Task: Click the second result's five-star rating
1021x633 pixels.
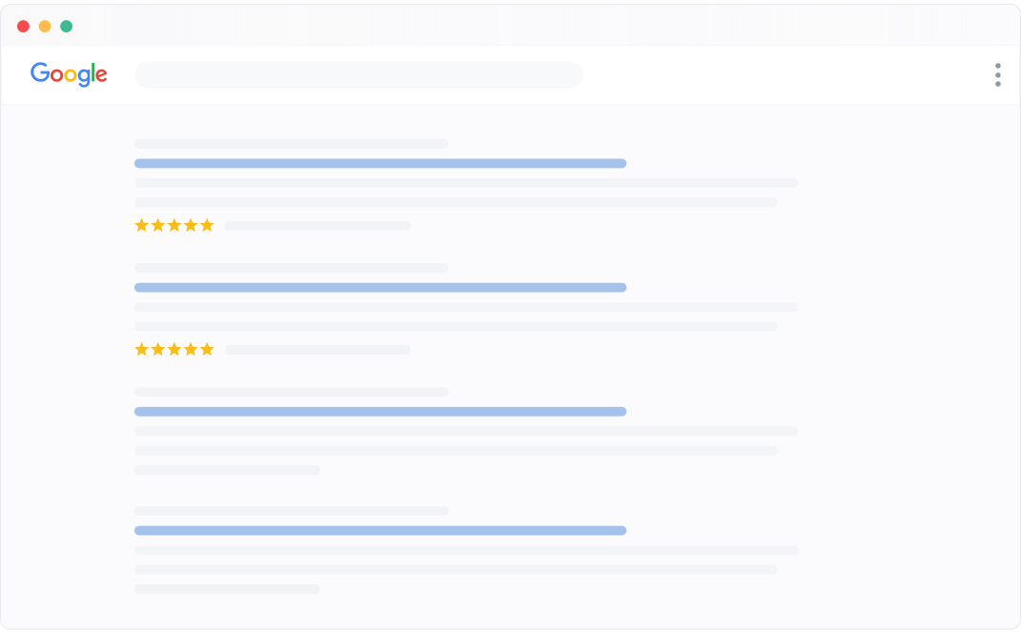Action: [x=174, y=350]
